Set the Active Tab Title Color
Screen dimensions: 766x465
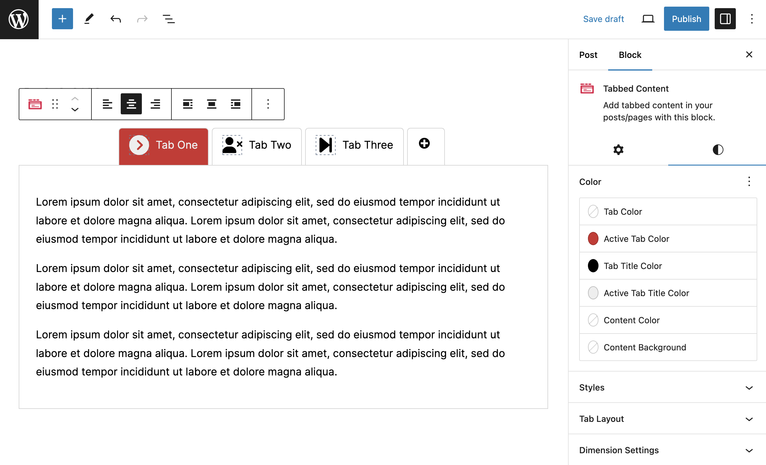click(668, 293)
